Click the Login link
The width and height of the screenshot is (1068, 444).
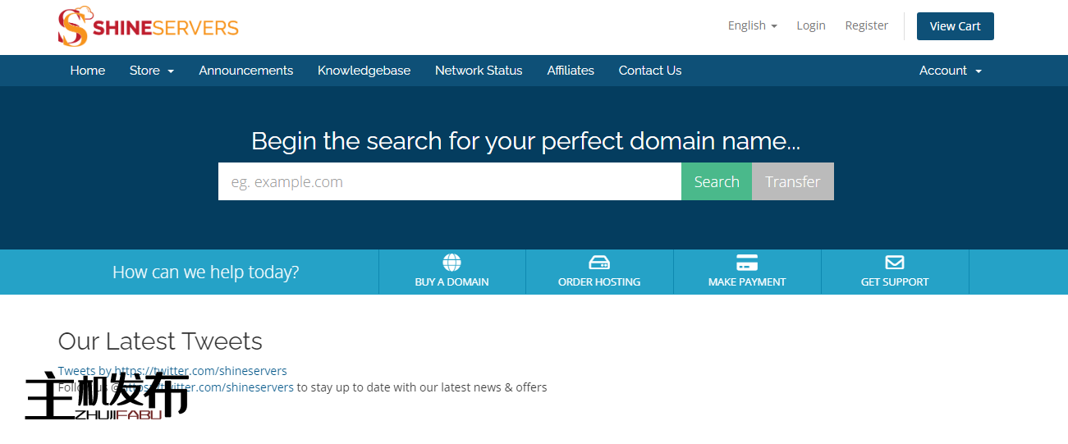(x=810, y=25)
